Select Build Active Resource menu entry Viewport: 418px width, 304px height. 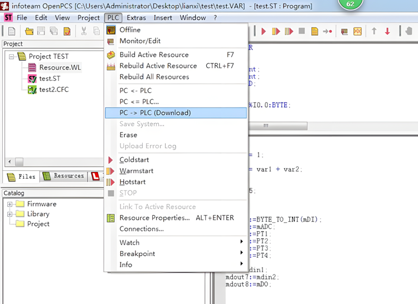(154, 55)
